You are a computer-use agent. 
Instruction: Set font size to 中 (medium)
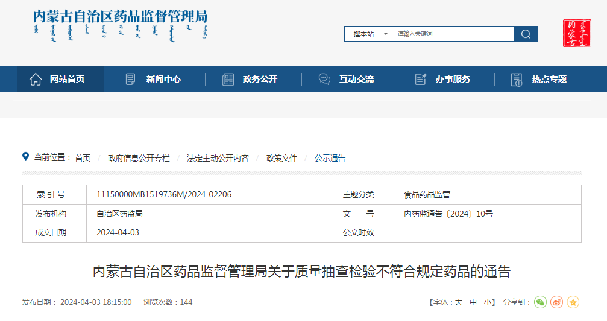pos(473,302)
